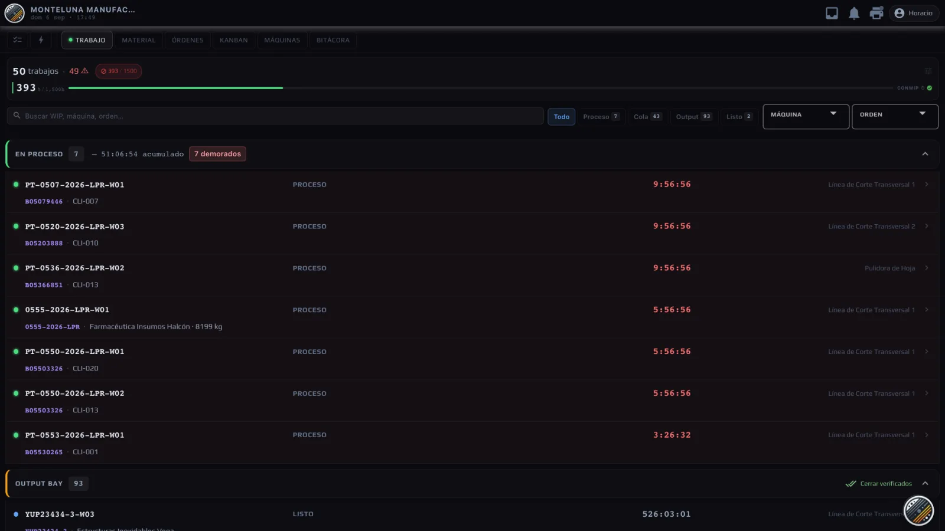Viewport: 945px width, 531px height.
Task: Click the 49 warnings triangle indicator
Action: (x=79, y=71)
